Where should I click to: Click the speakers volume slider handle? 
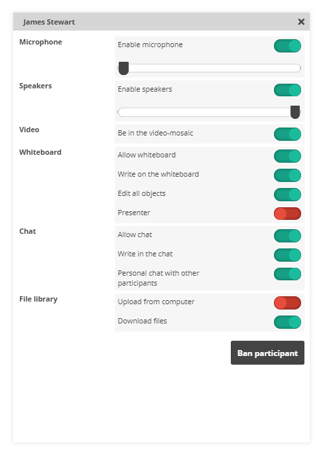point(295,112)
